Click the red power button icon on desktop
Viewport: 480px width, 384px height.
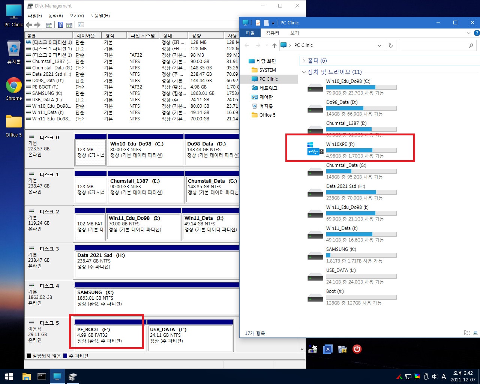[x=357, y=349]
